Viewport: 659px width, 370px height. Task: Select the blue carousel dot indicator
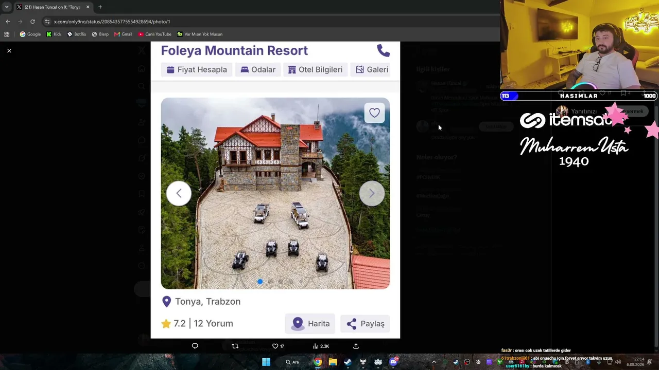260,282
